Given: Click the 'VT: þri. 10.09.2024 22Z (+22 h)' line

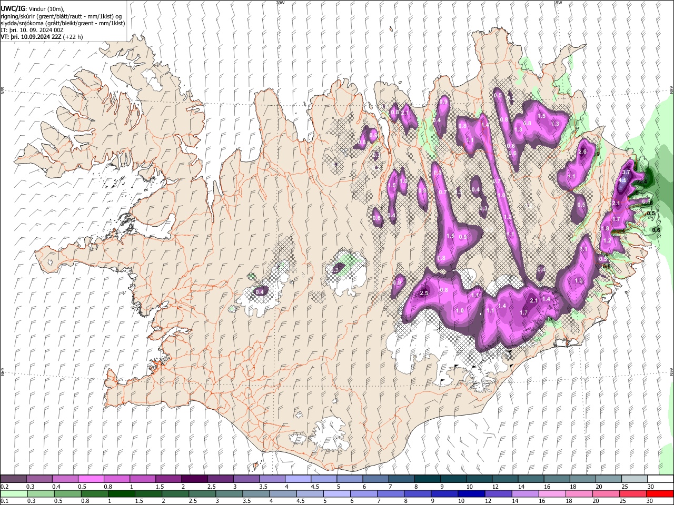Looking at the screenshot, I should (x=42, y=37).
